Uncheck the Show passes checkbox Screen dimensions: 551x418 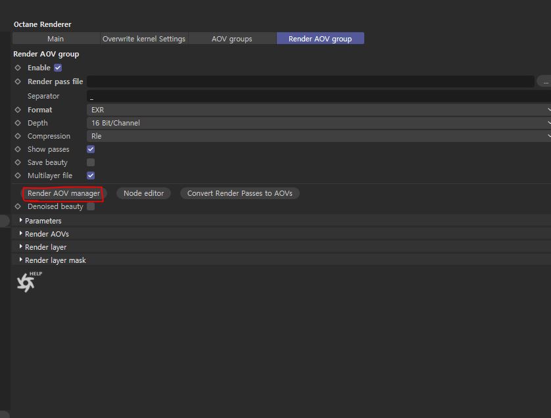point(91,149)
